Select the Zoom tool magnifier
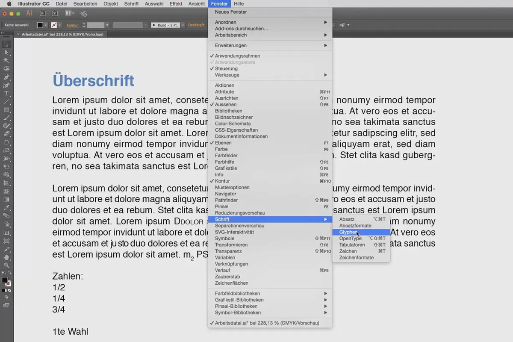The width and height of the screenshot is (513, 342). click(x=6, y=265)
